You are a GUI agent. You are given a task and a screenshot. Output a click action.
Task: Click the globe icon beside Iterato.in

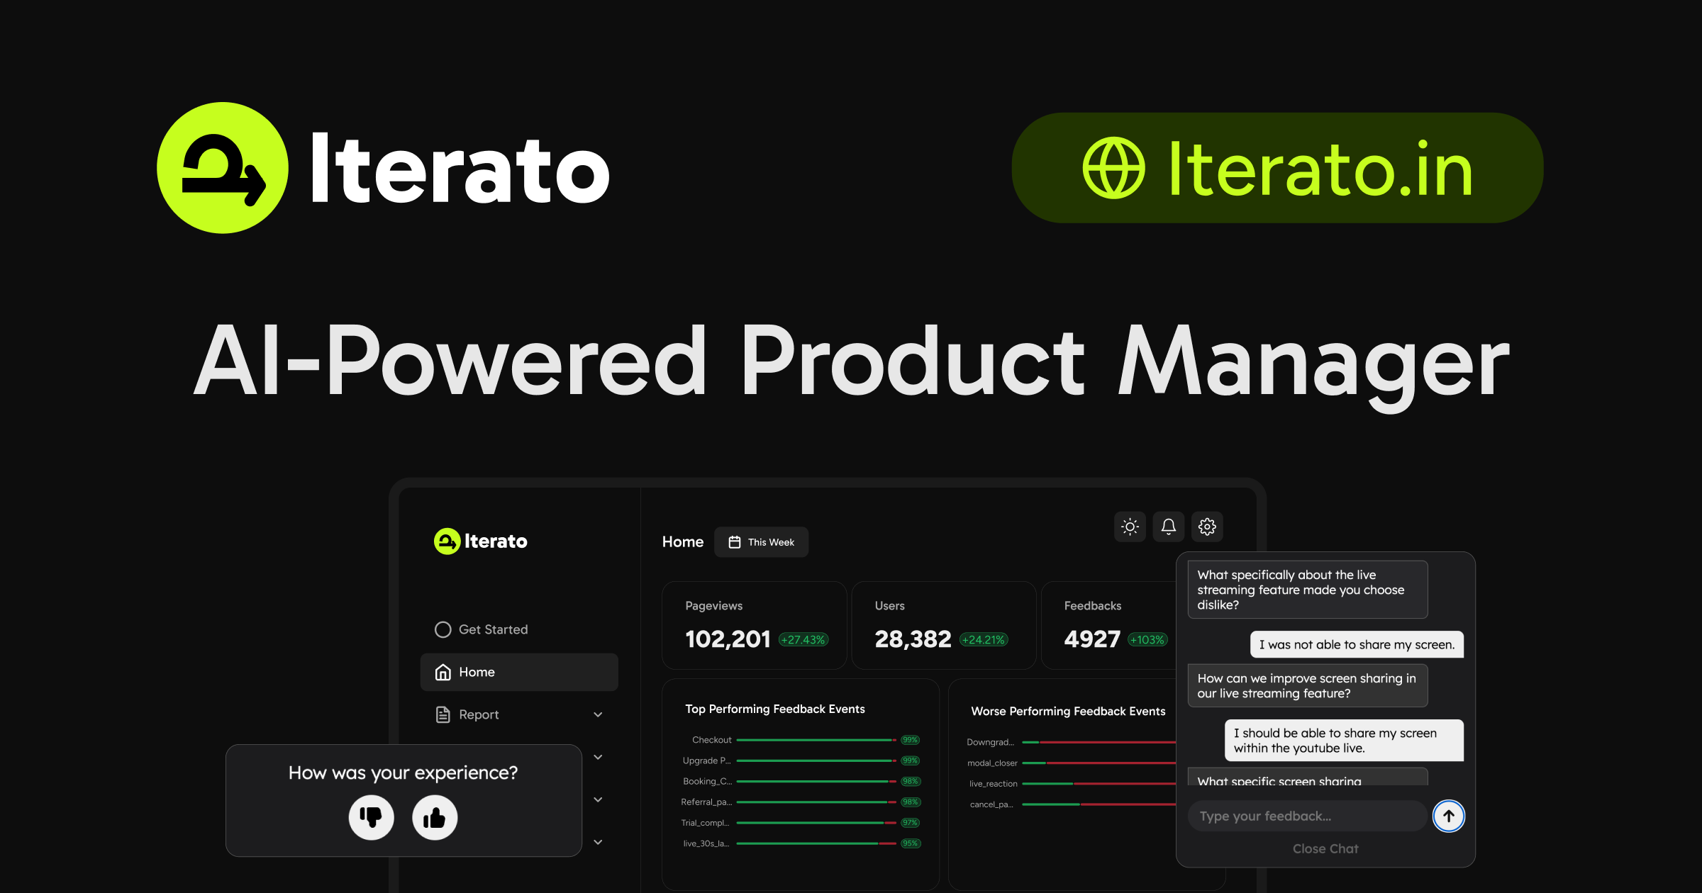[x=1113, y=168]
